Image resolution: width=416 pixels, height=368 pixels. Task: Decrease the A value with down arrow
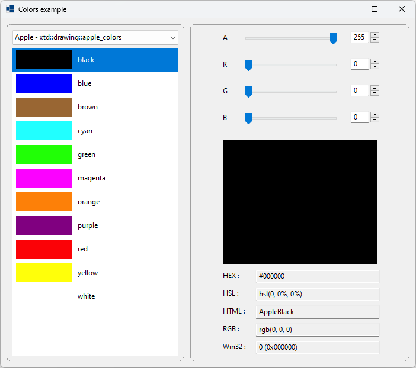[375, 40]
